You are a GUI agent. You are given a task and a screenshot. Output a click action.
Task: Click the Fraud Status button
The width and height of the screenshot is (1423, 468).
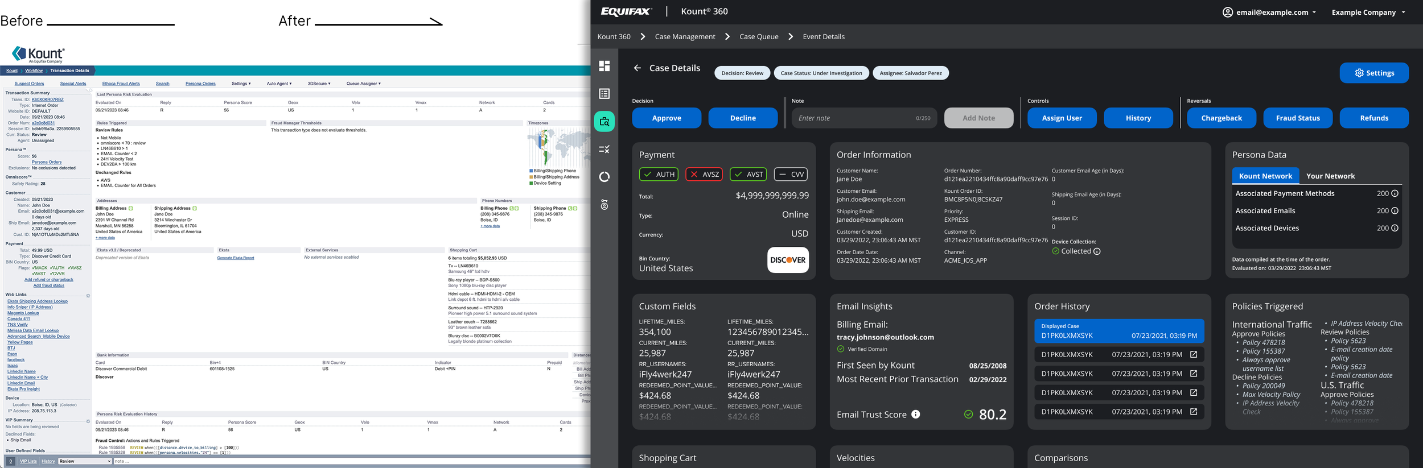(1298, 118)
